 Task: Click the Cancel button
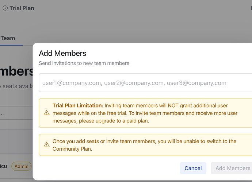point(193,168)
